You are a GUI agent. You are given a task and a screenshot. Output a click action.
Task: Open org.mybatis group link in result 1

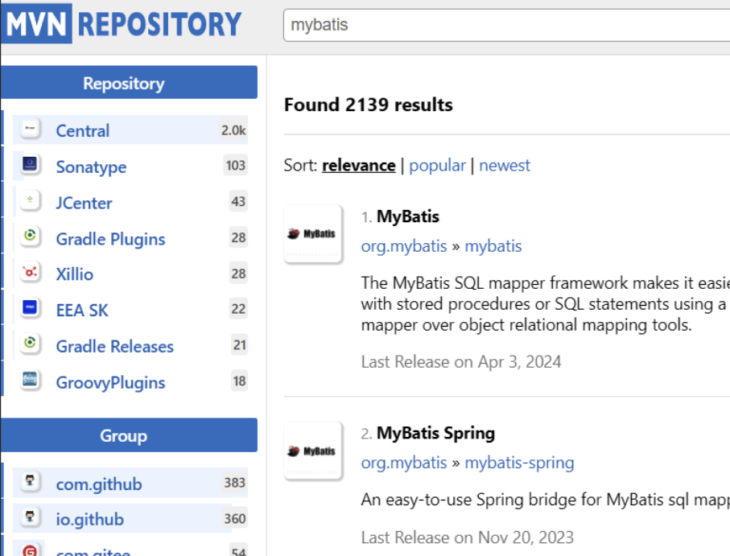click(404, 246)
